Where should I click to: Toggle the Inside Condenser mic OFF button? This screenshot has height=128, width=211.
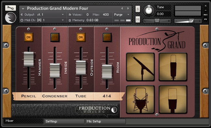click(x=55, y=37)
